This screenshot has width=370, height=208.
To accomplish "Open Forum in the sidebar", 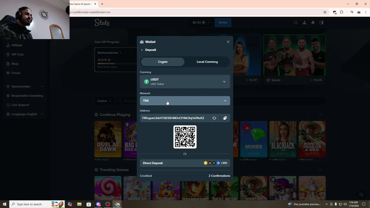I will 16,73.
